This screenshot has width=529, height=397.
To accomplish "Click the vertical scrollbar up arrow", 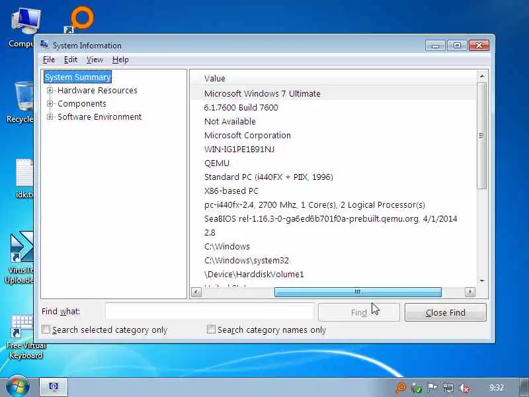I will (482, 77).
